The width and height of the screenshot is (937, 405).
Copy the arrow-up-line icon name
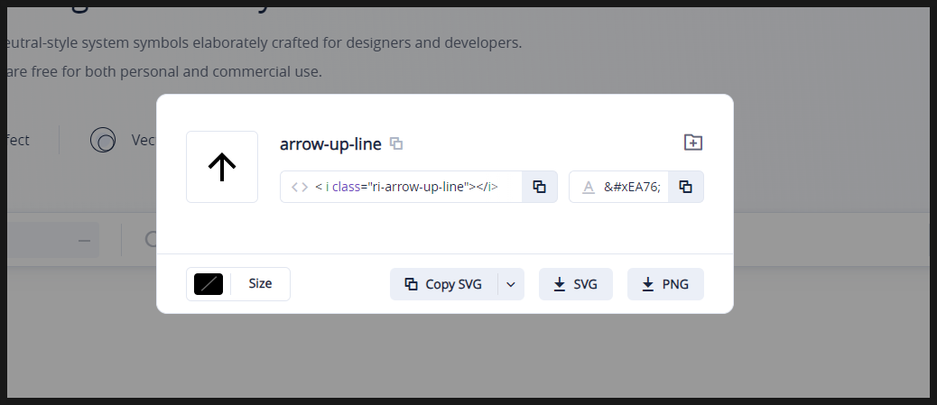396,143
